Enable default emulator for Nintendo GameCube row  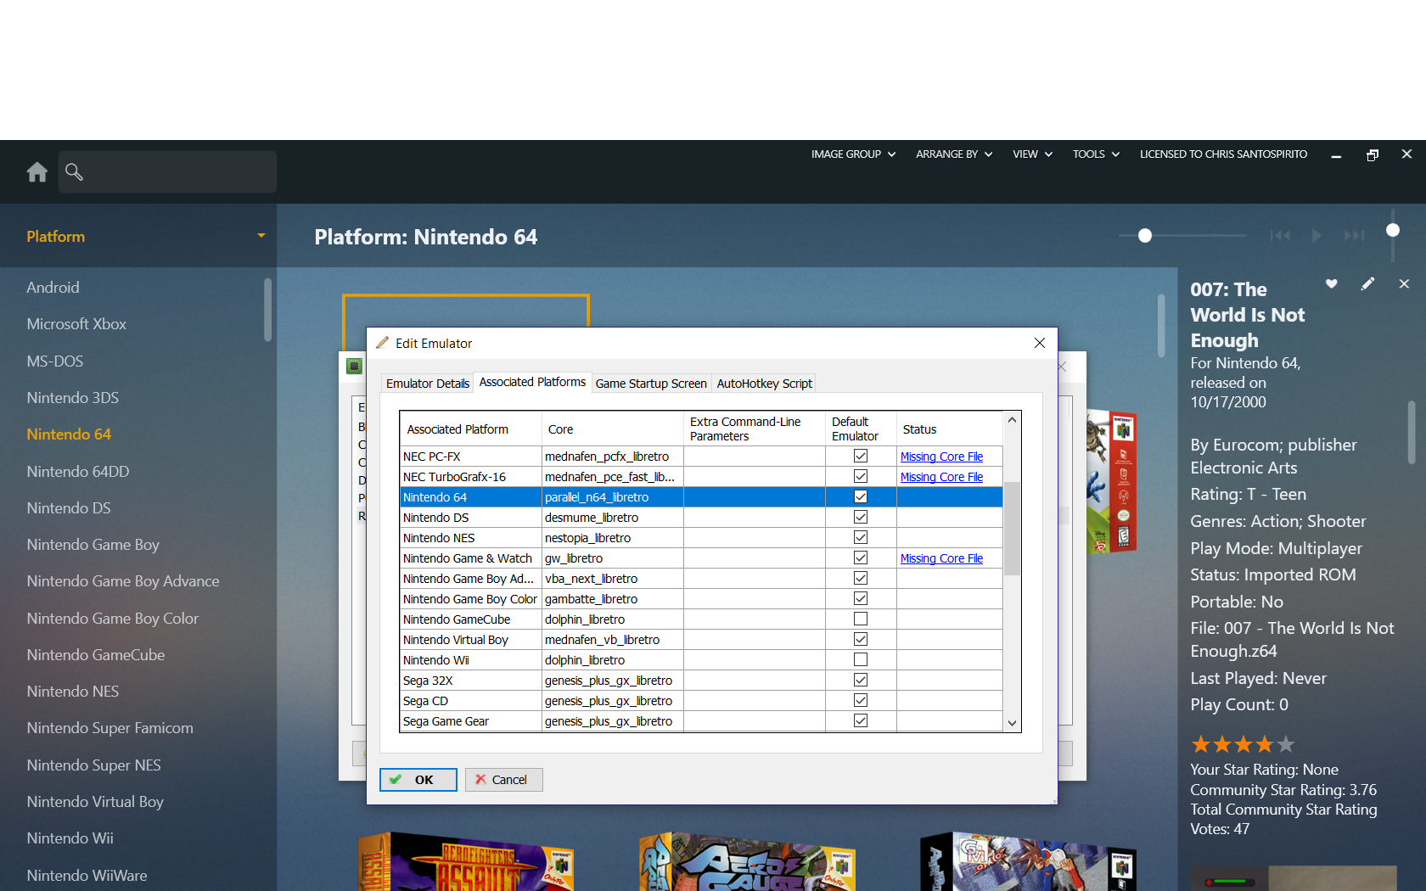click(x=861, y=619)
